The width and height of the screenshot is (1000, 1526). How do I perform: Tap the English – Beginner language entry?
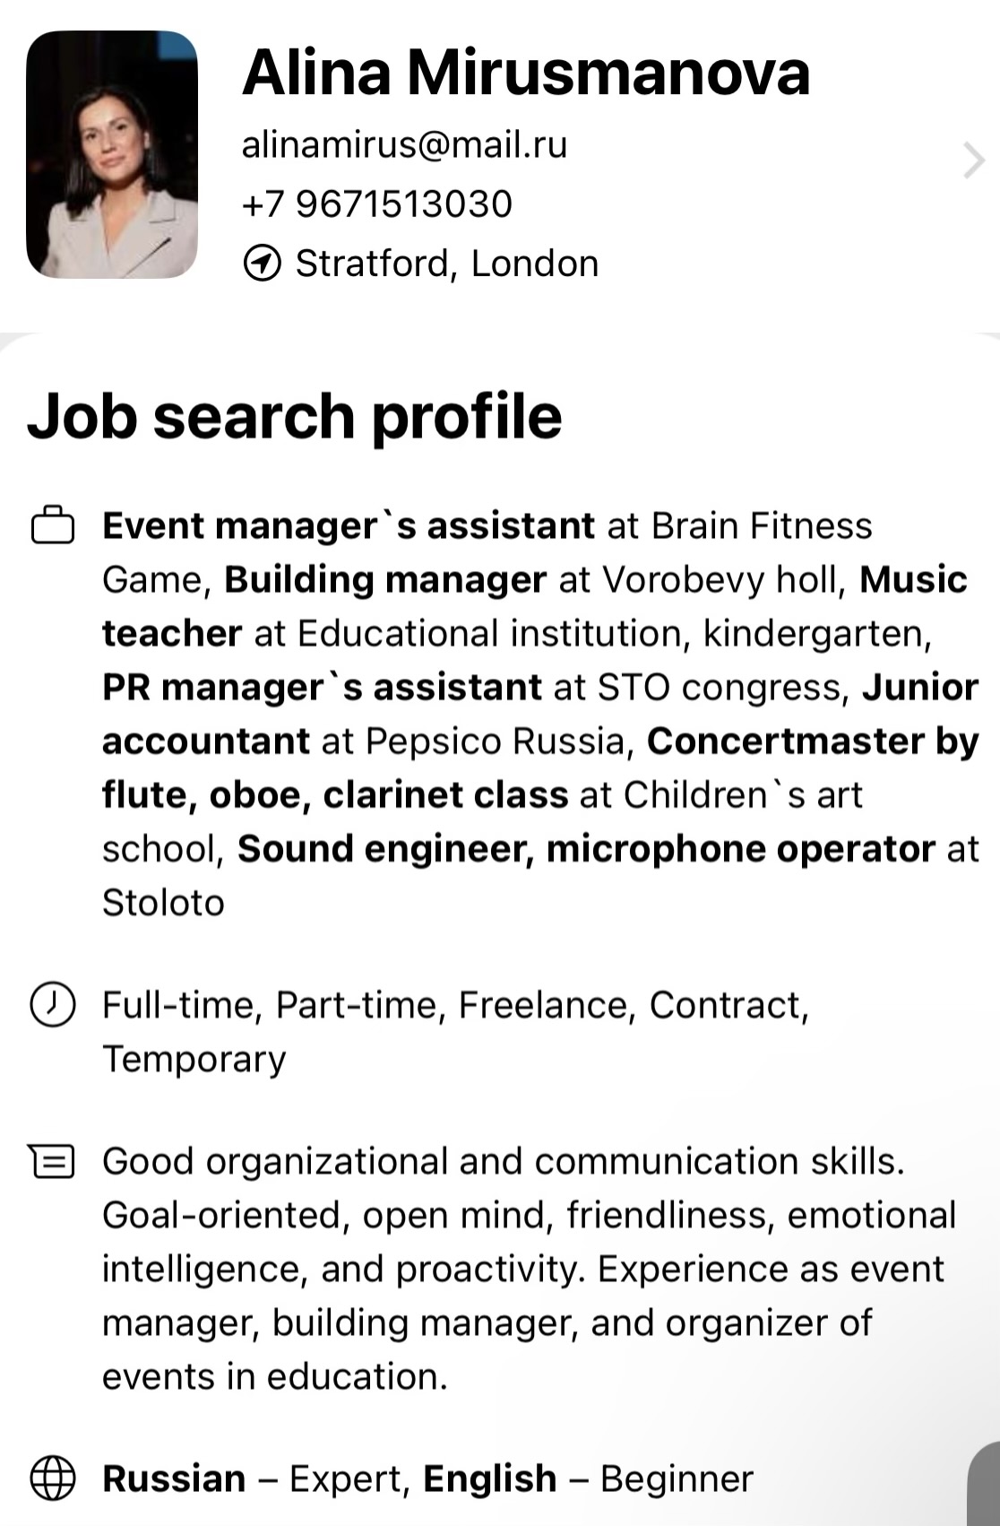click(x=588, y=1478)
